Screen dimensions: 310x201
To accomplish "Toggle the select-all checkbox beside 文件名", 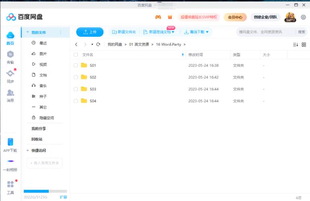I will (76, 55).
